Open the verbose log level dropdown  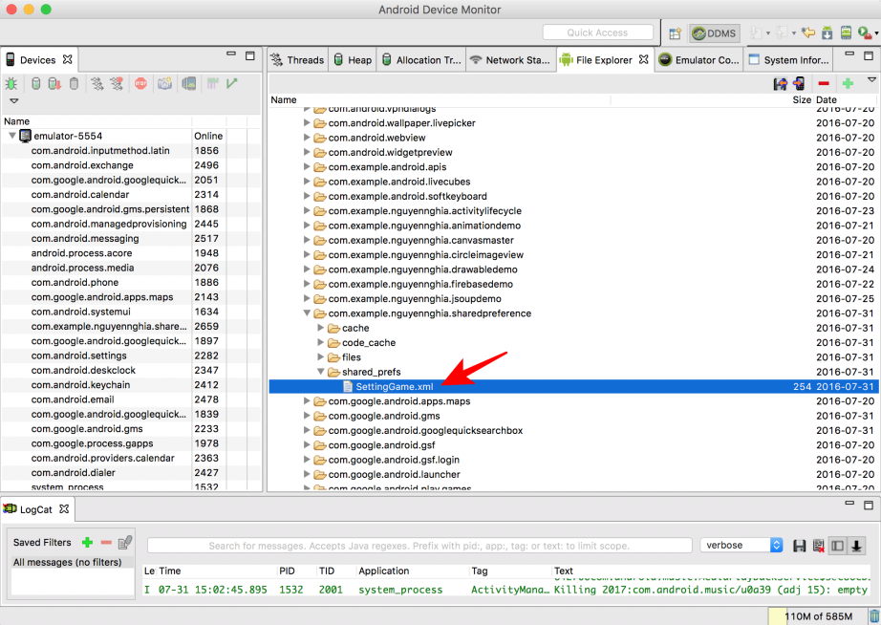tap(742, 545)
